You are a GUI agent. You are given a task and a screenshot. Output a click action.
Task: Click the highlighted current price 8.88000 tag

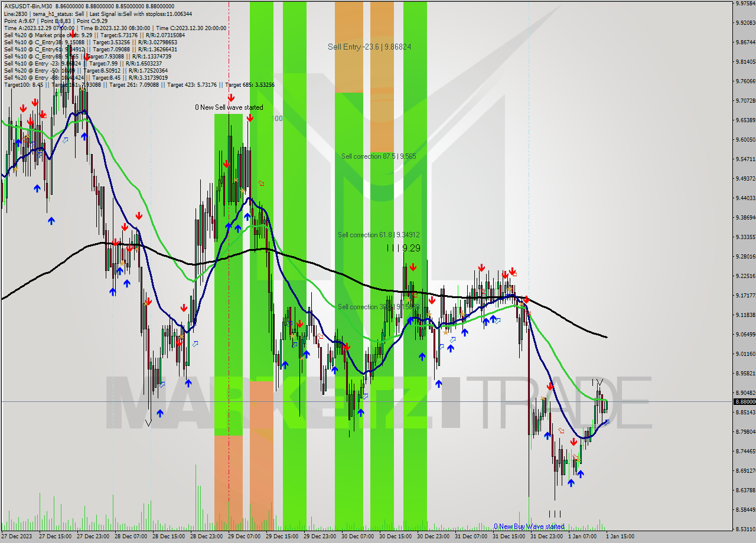pos(744,401)
